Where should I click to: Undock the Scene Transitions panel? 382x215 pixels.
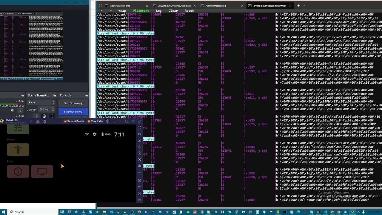[54, 95]
